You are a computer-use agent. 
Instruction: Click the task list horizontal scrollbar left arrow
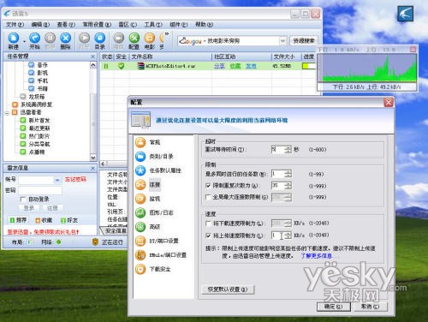coord(104,164)
